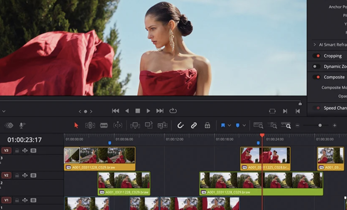The image size is (347, 210).
Task: Expand the Speed Change section header
Action: (x=335, y=108)
